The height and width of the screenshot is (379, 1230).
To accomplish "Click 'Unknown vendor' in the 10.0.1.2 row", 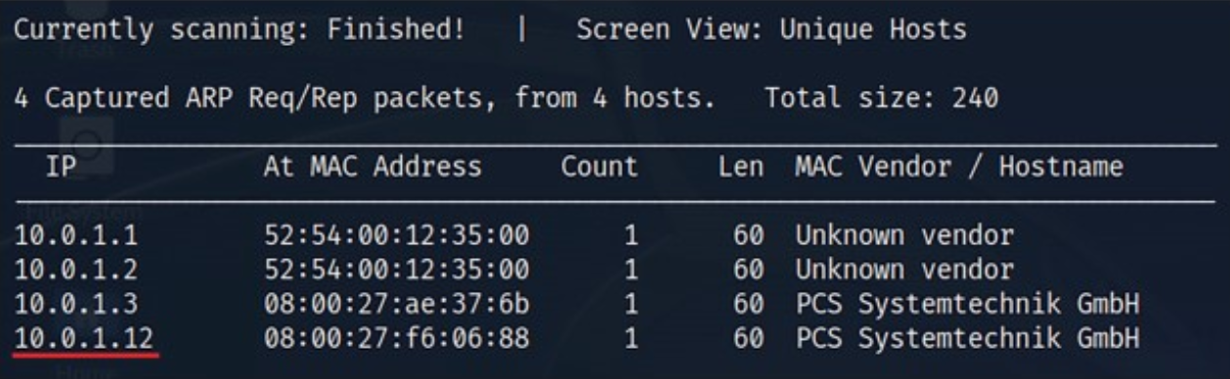I will [x=904, y=270].
